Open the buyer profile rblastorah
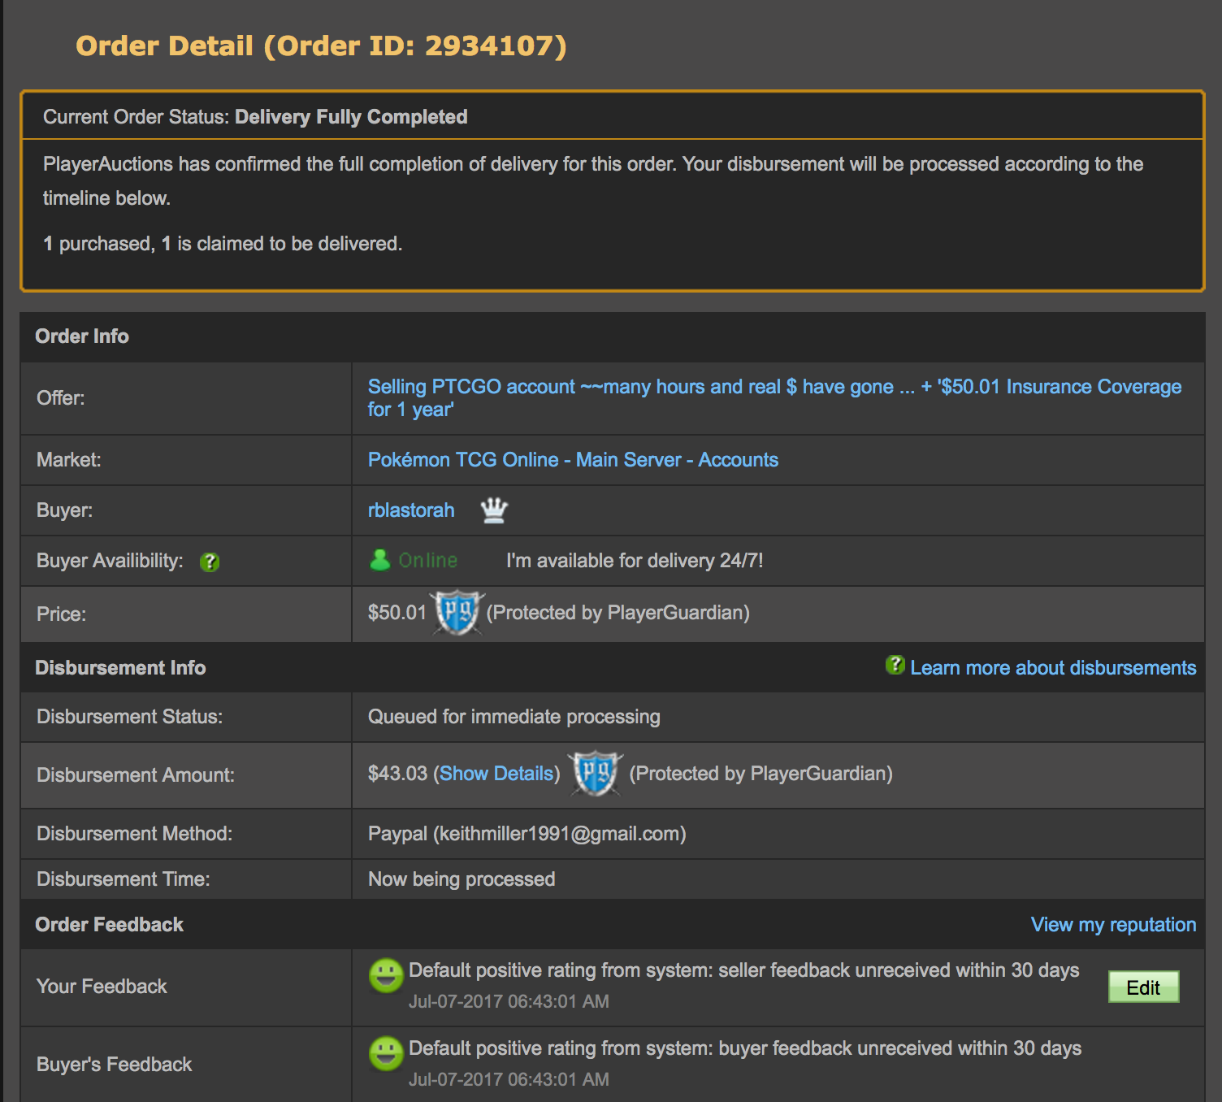Image resolution: width=1222 pixels, height=1102 pixels. tap(410, 510)
